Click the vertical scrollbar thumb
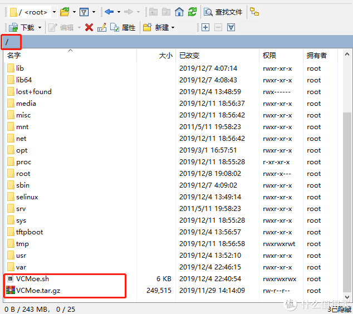Screen dimensions: 353x314 point(347,203)
